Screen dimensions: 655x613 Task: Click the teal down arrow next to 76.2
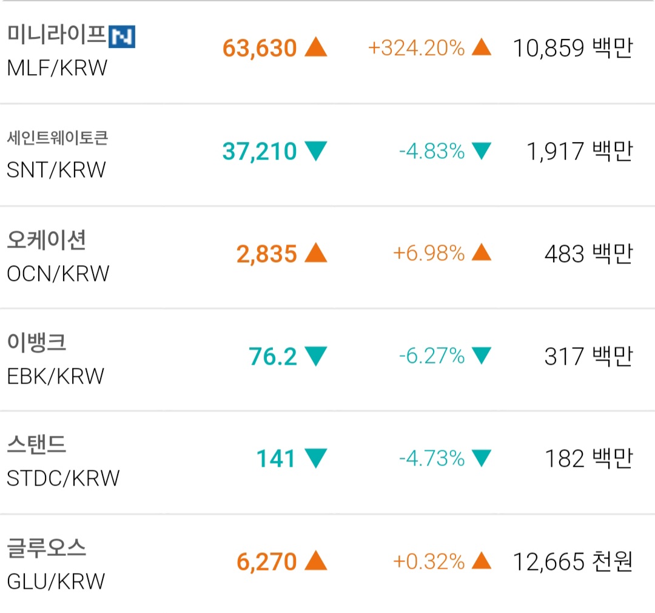point(316,356)
